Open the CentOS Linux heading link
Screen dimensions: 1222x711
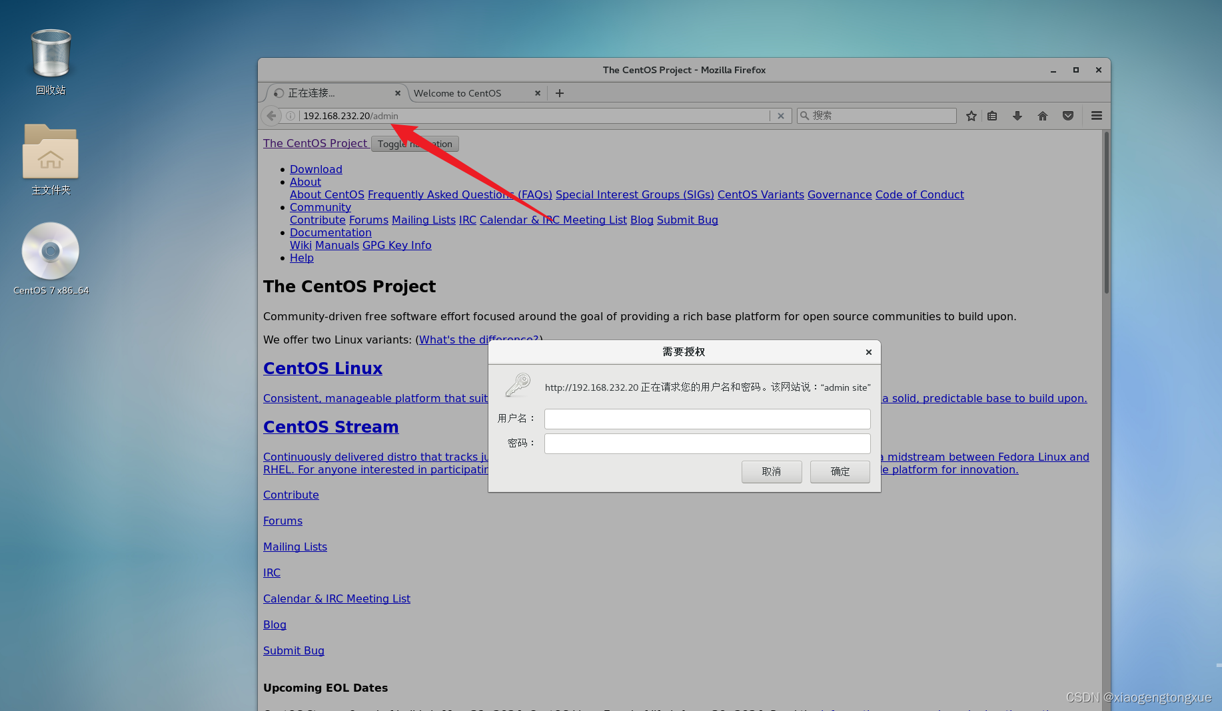click(322, 368)
